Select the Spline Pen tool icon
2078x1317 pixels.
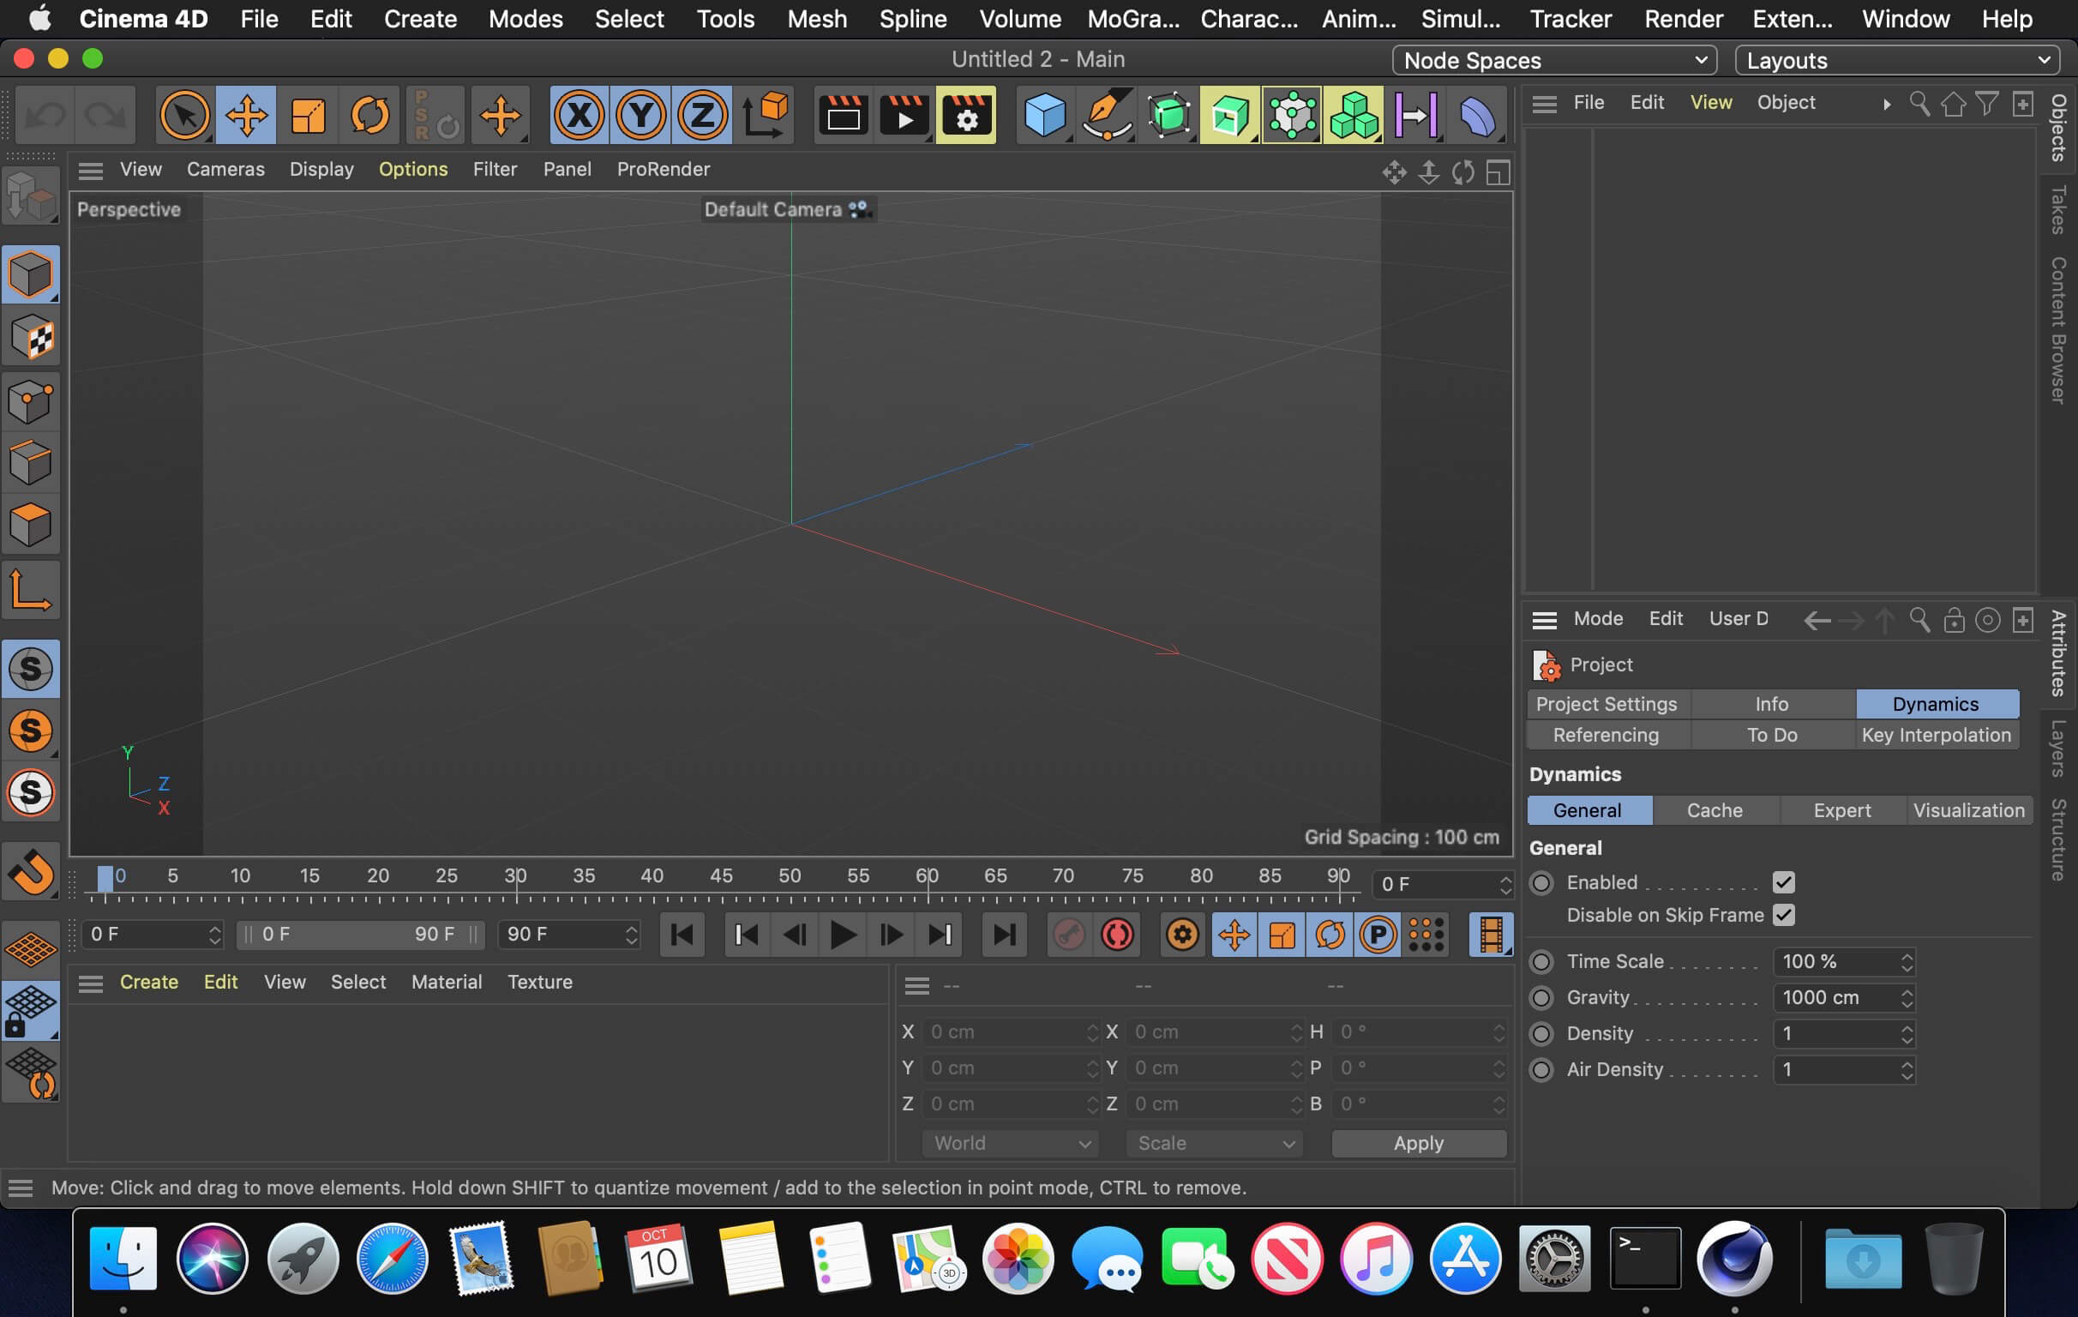click(1107, 115)
